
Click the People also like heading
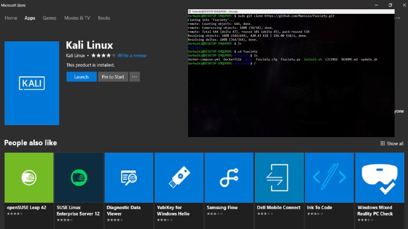(x=31, y=143)
